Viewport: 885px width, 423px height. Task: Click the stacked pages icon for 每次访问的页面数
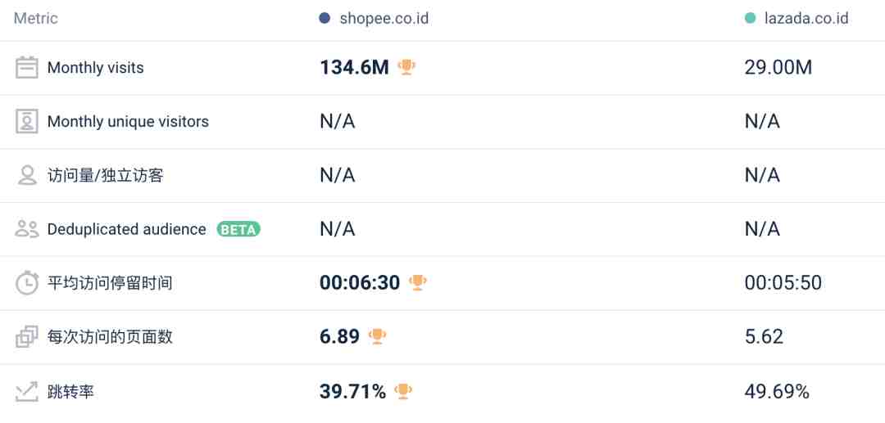(x=27, y=336)
